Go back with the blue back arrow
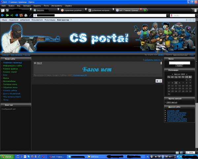The height and width of the screenshot is (159, 198). [x=3, y=15]
